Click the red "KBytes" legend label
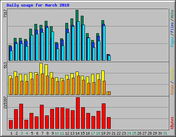Image resolution: width=176 pixels, height=137 pixels. [x=172, y=123]
